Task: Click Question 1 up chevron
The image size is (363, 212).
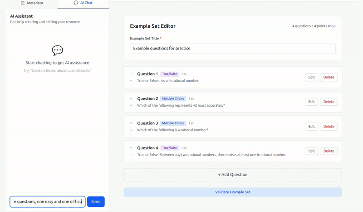Action: pyautogui.click(x=131, y=74)
